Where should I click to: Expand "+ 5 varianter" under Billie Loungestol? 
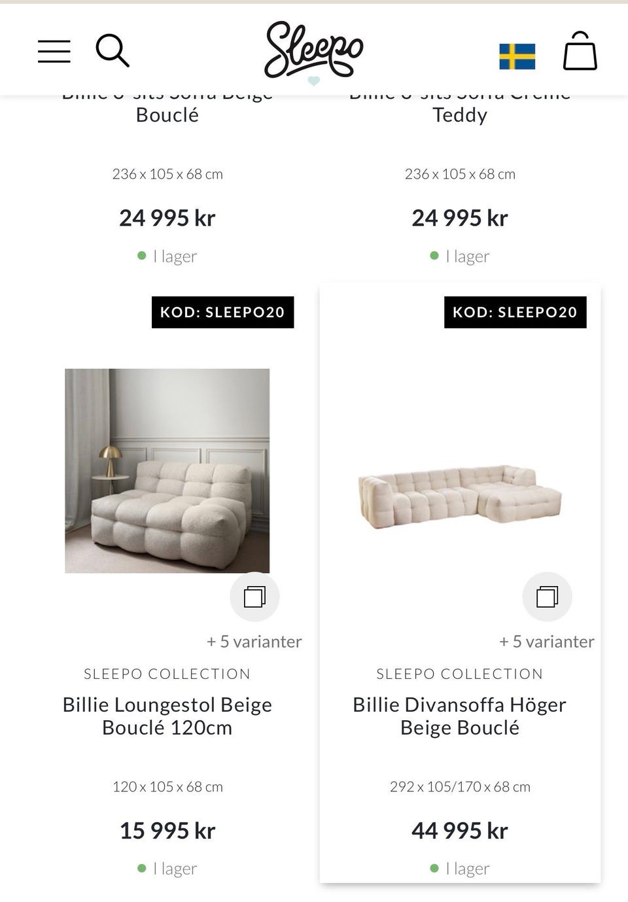point(254,642)
